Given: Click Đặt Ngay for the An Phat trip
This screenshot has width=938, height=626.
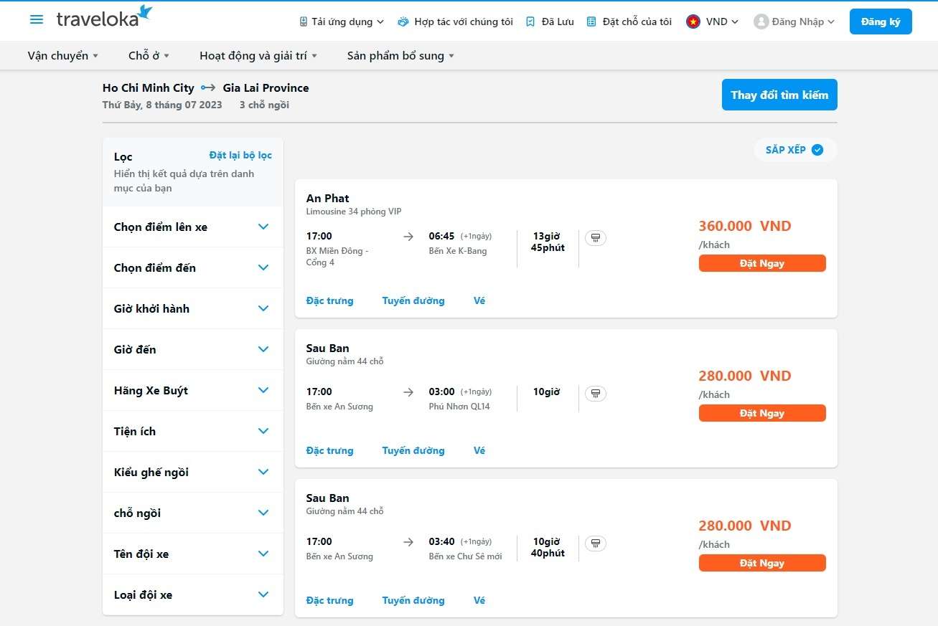Looking at the screenshot, I should 762,263.
